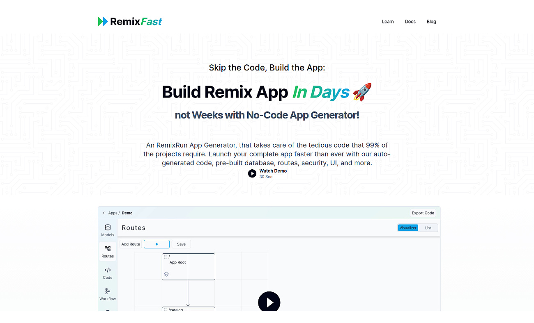Click the Demo breadcrumb text

click(x=127, y=213)
